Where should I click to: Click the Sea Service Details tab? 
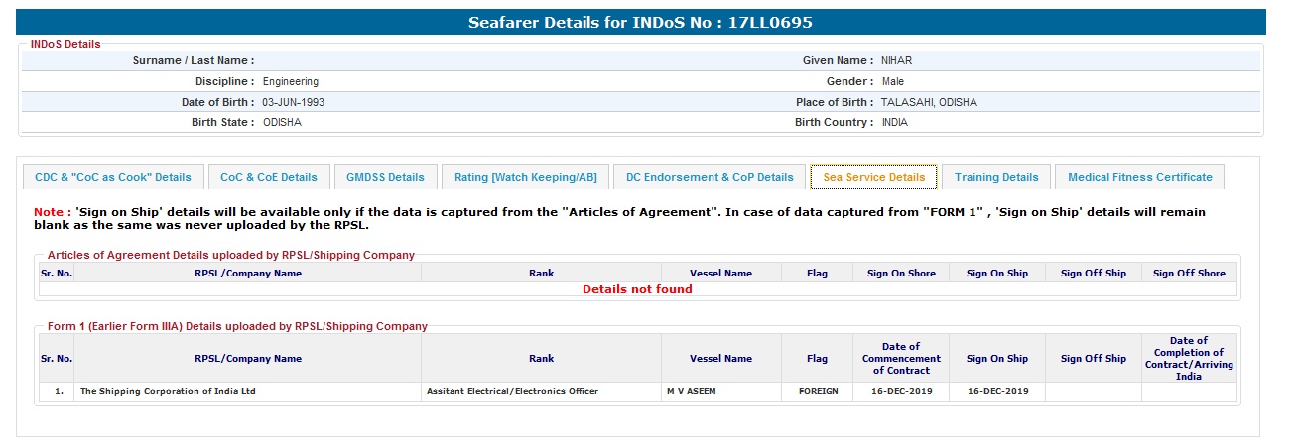point(873,177)
